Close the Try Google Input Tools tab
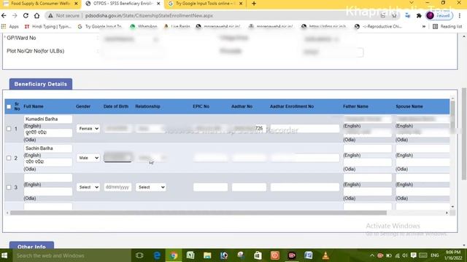467x262 pixels. 241,4
